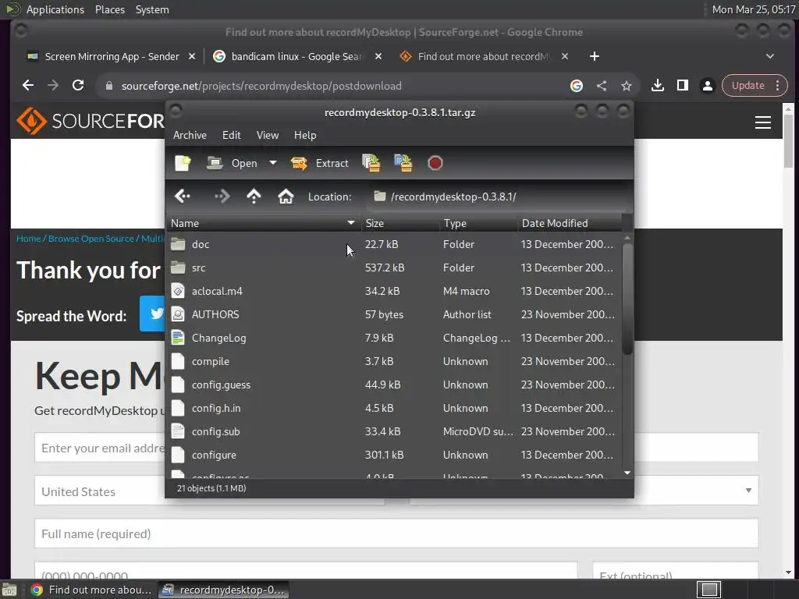
Task: Open the Applications menu in top panel
Action: pyautogui.click(x=55, y=9)
